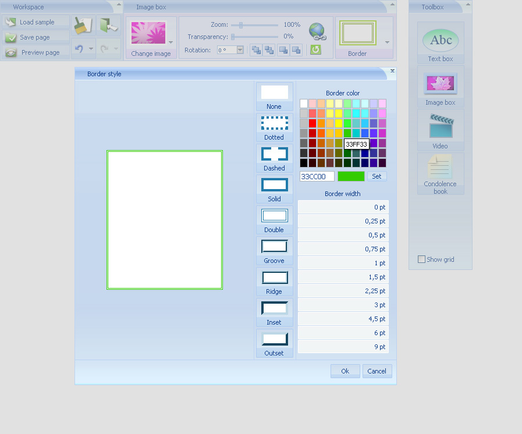Click Preview page
This screenshot has height=434, width=522.
pyautogui.click(x=35, y=52)
